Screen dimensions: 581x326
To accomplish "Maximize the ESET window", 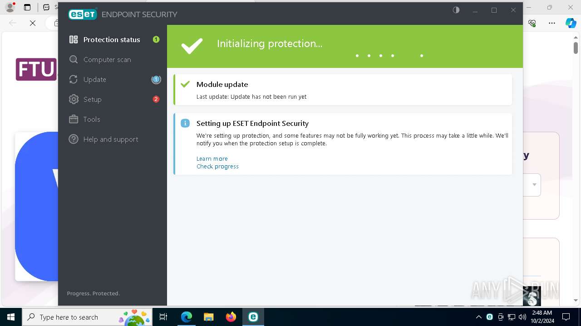I will coord(494,10).
